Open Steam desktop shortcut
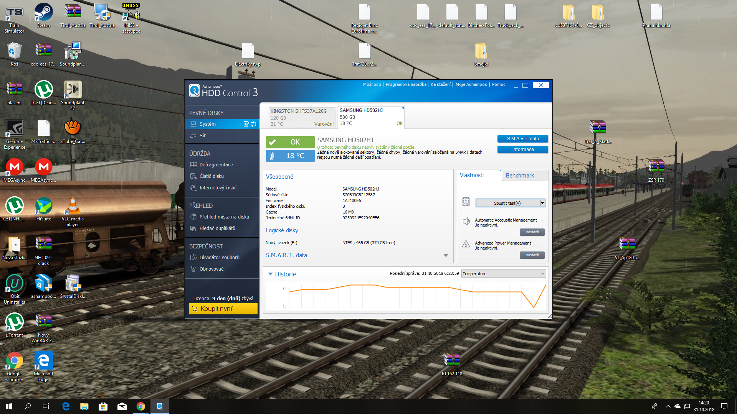Image resolution: width=737 pixels, height=414 pixels. (x=43, y=16)
